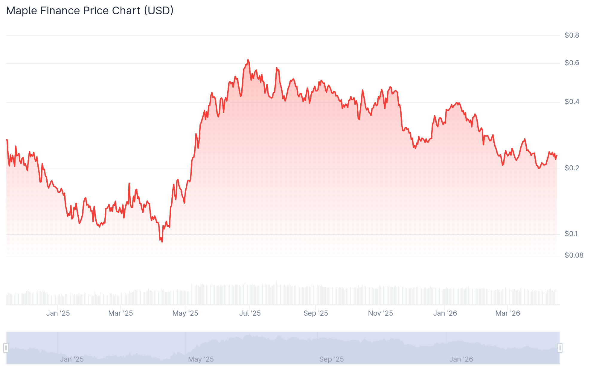Click the last data point of the price line
Image resolution: width=590 pixels, height=373 pixels.
pyautogui.click(x=557, y=155)
